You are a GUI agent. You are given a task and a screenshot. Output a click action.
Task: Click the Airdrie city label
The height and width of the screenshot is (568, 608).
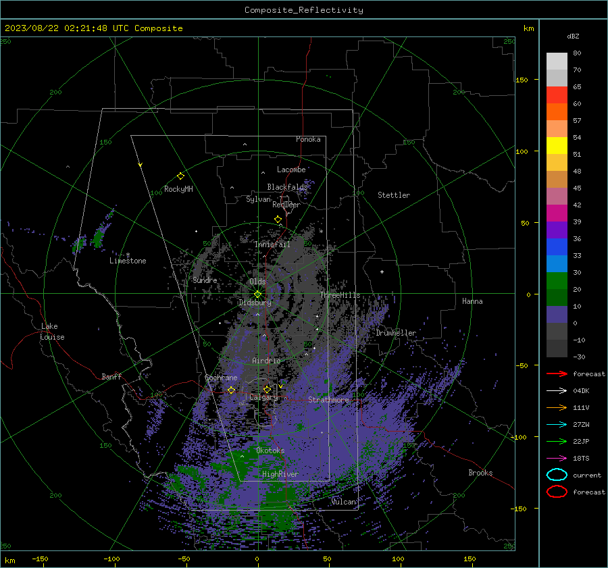click(266, 361)
